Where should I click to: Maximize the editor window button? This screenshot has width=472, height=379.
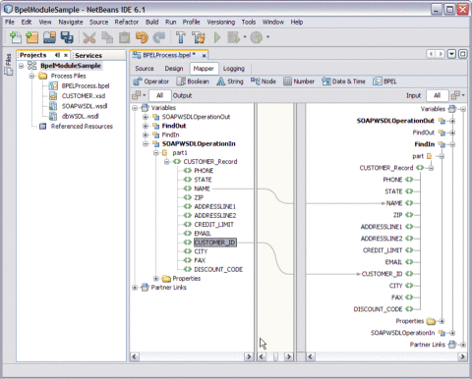[462, 54]
